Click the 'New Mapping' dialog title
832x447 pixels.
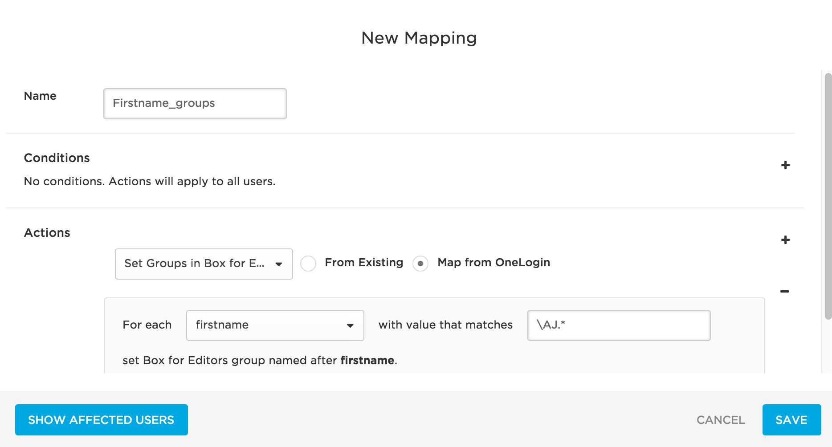[419, 38]
